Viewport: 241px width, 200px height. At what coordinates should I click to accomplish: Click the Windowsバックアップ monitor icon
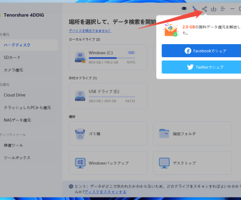(80, 163)
